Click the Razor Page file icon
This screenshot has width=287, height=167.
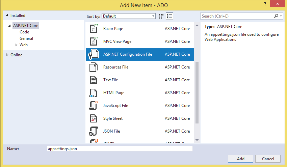tap(94, 29)
